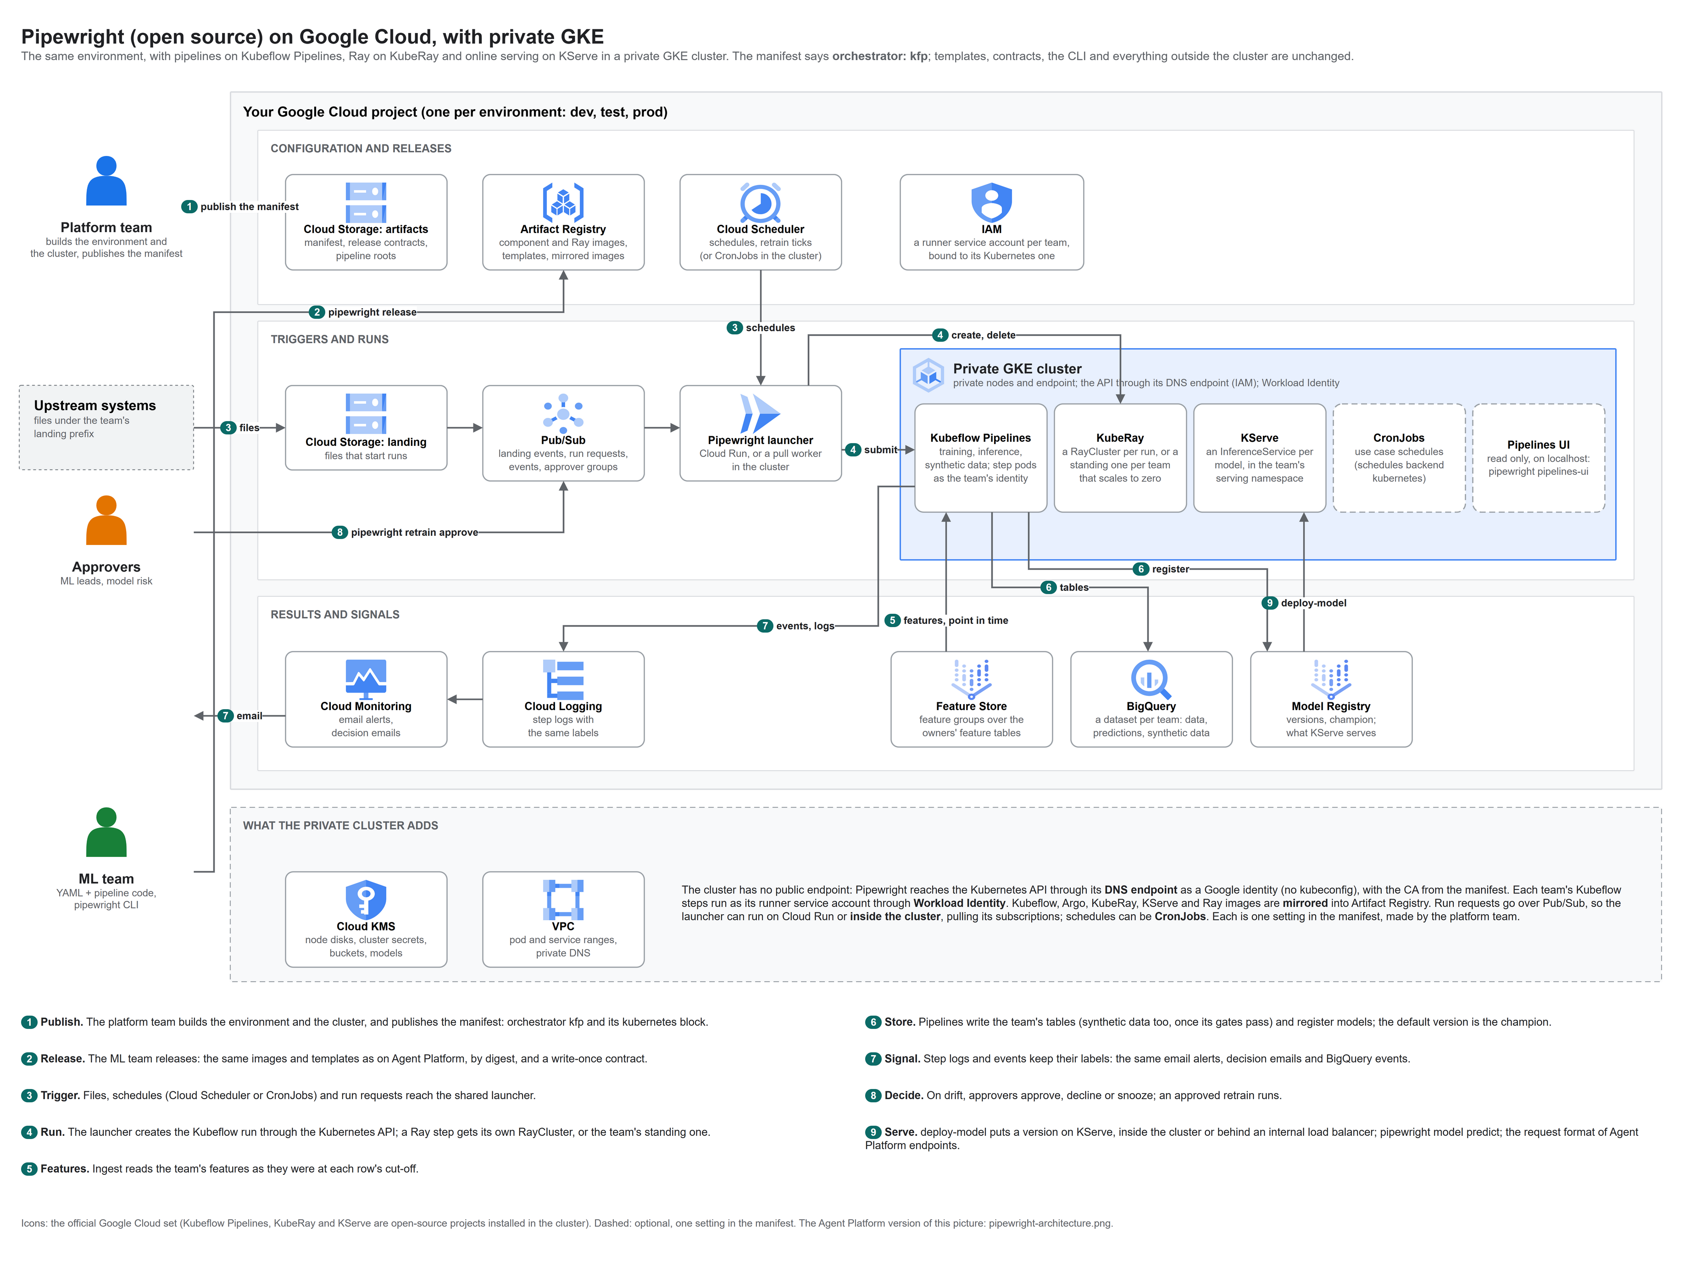1690x1267 pixels.
Task: Click the Cloud KMS key shield icon
Action: point(365,900)
